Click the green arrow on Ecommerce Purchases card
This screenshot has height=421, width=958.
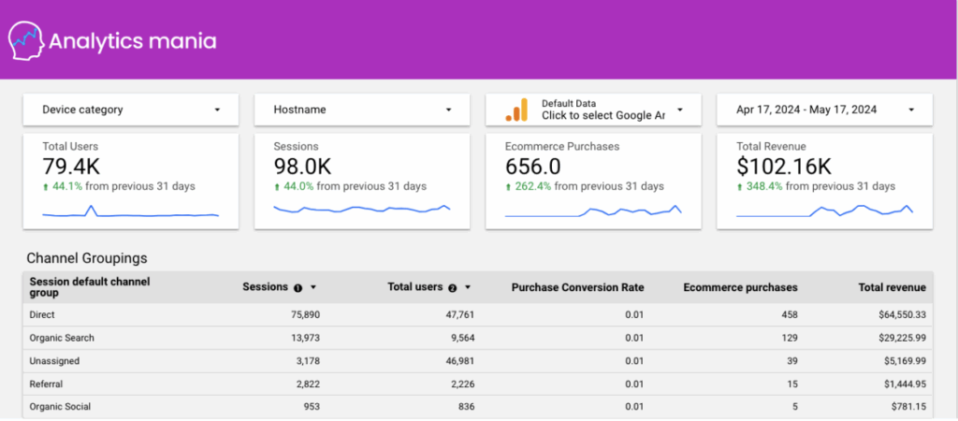coord(509,187)
